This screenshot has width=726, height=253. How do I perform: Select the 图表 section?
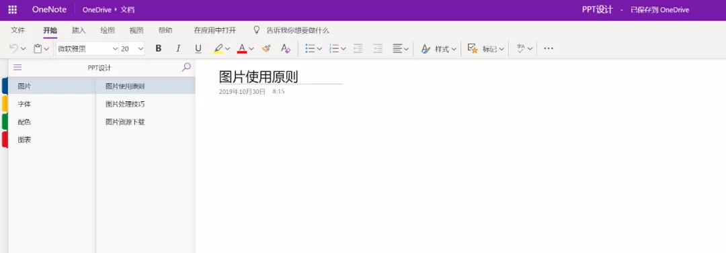(x=52, y=140)
